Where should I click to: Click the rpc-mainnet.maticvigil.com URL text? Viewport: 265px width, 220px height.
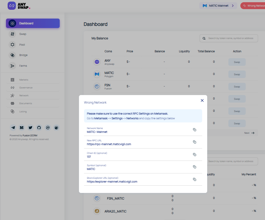pos(109,144)
